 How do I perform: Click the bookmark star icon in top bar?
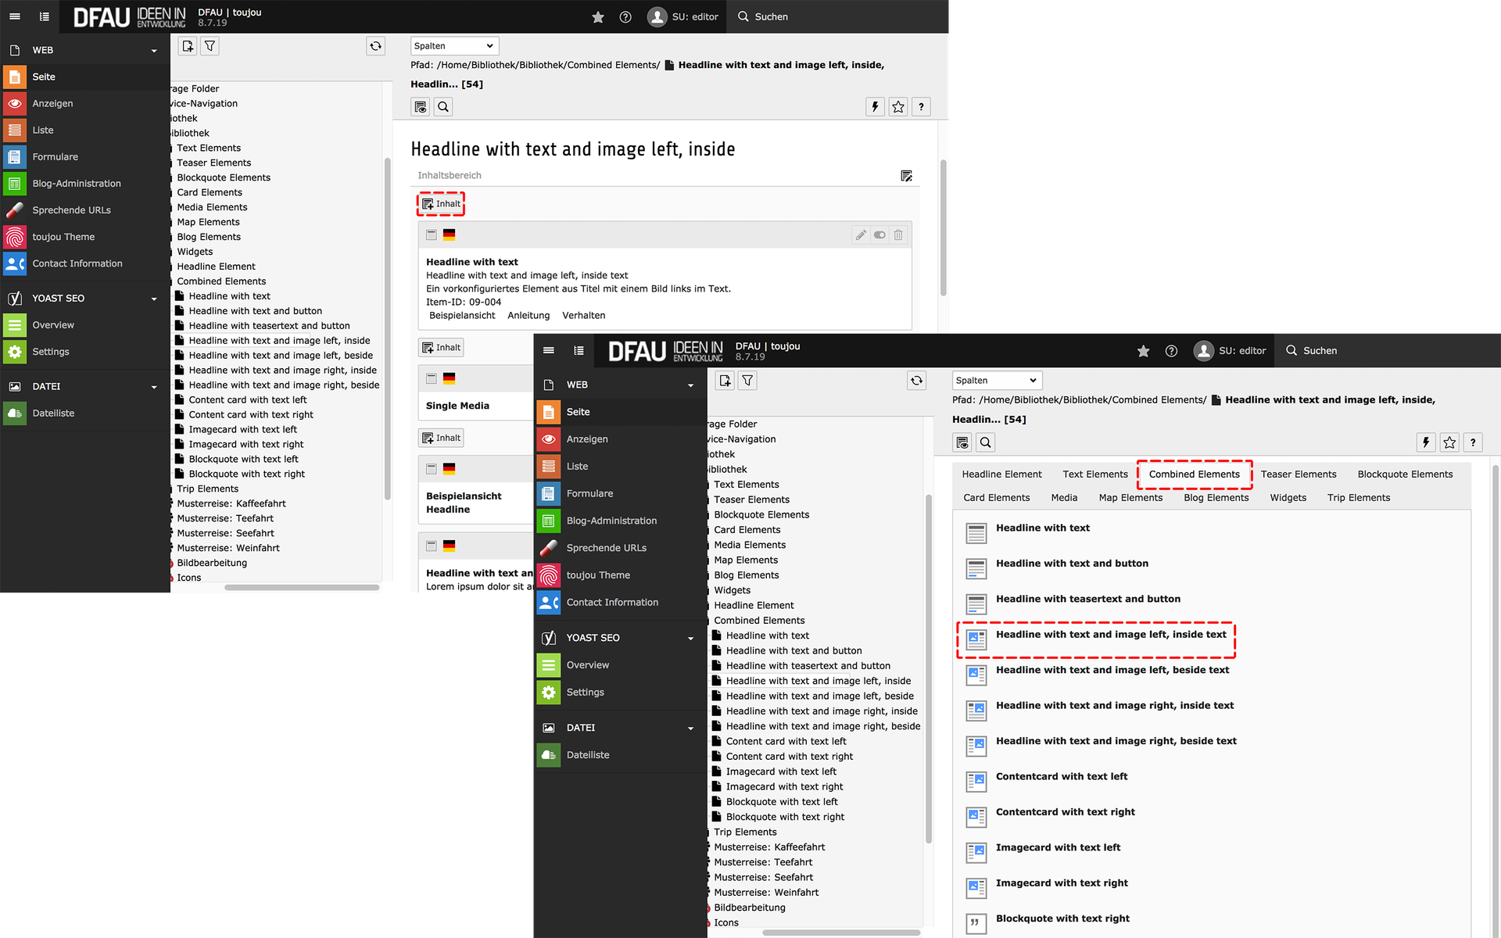tap(598, 16)
